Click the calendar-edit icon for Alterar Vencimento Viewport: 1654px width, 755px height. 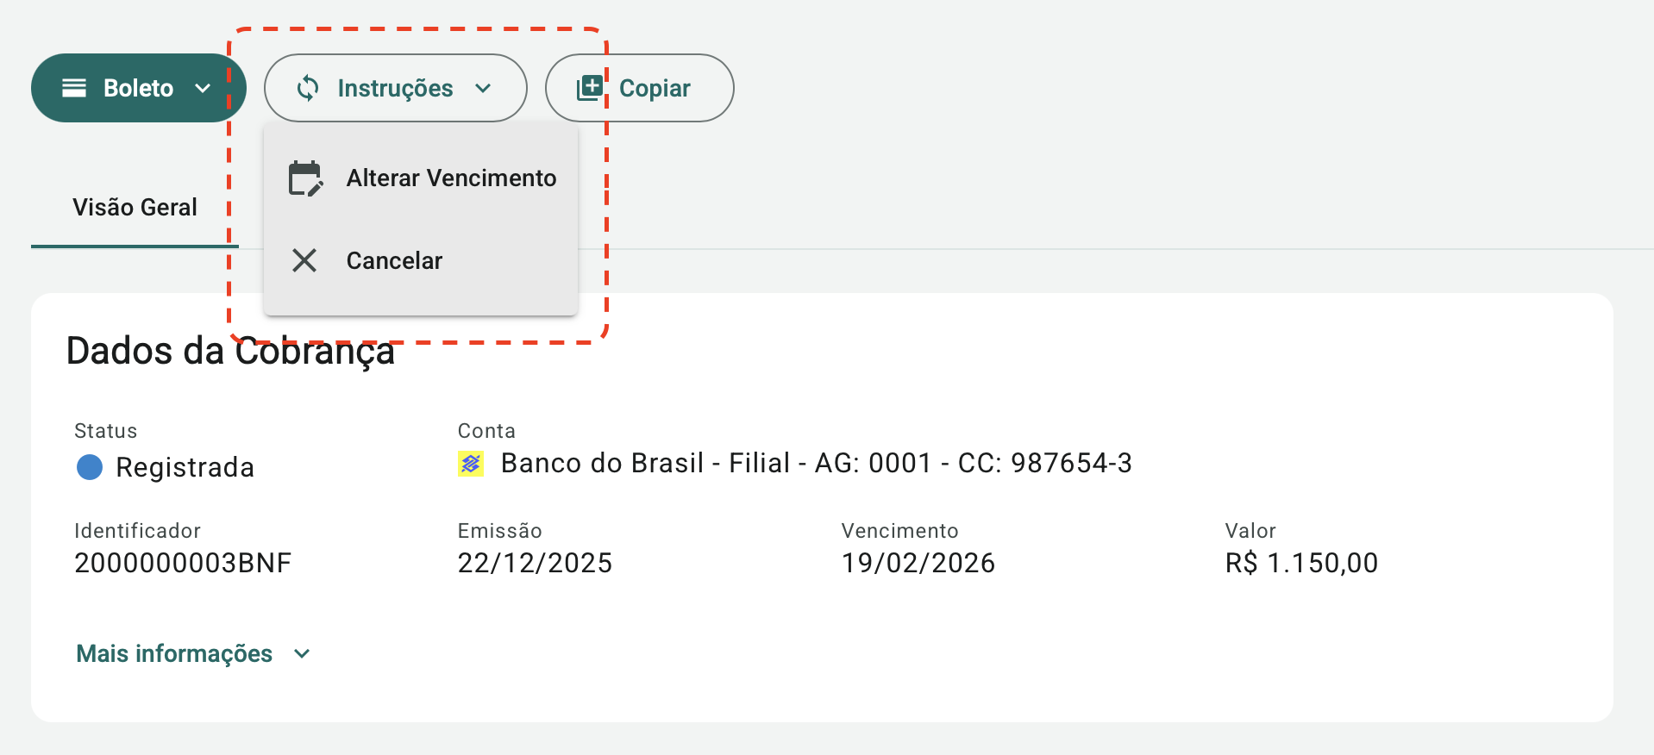tap(305, 178)
